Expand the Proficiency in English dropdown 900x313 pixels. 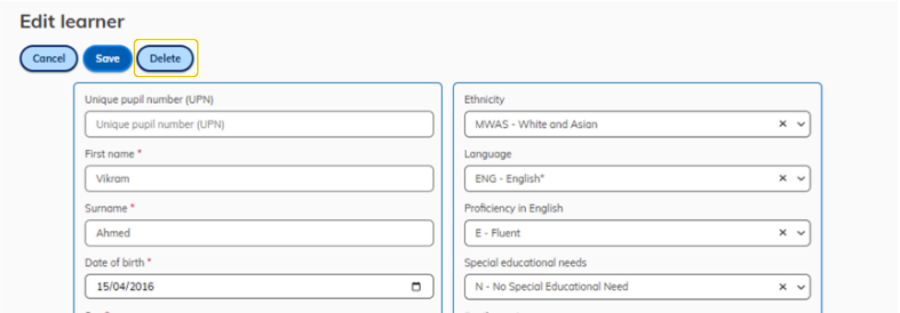pos(801,233)
